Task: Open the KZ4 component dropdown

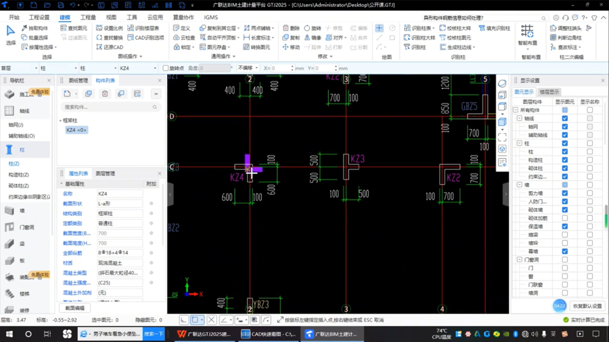Action: click(138, 68)
